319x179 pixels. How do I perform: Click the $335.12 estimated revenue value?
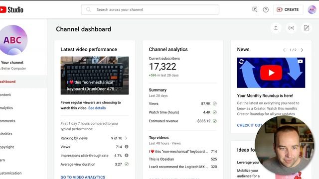[204, 121]
